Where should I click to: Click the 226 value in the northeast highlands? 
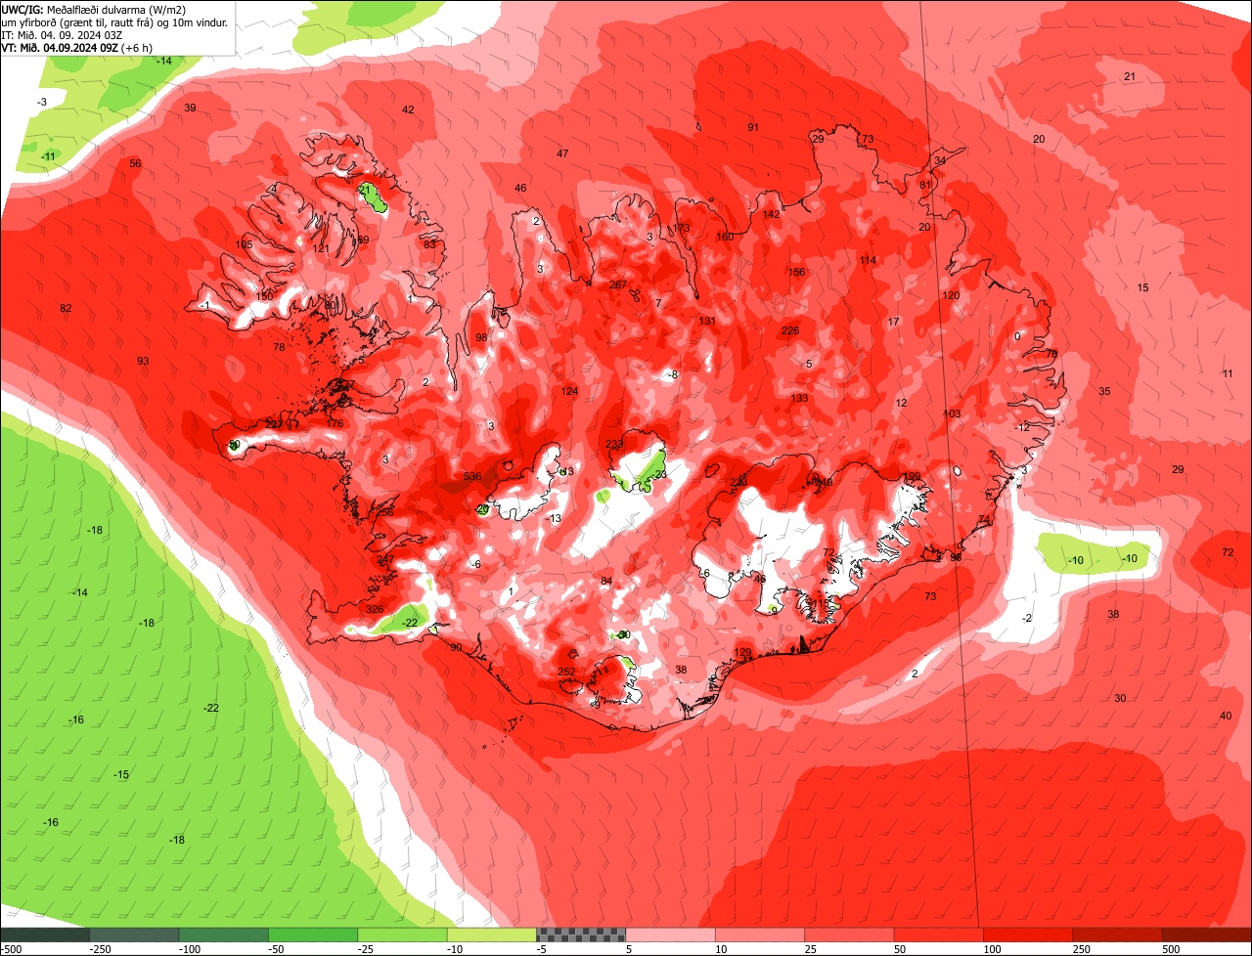coord(790,330)
